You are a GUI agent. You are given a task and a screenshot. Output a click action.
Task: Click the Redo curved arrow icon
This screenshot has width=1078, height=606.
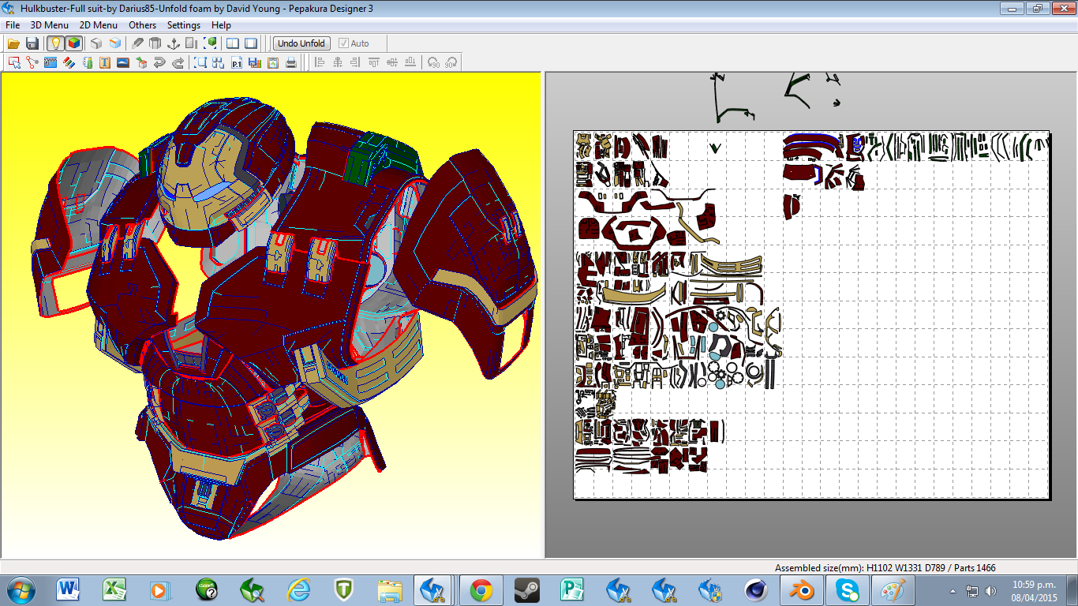tap(178, 62)
